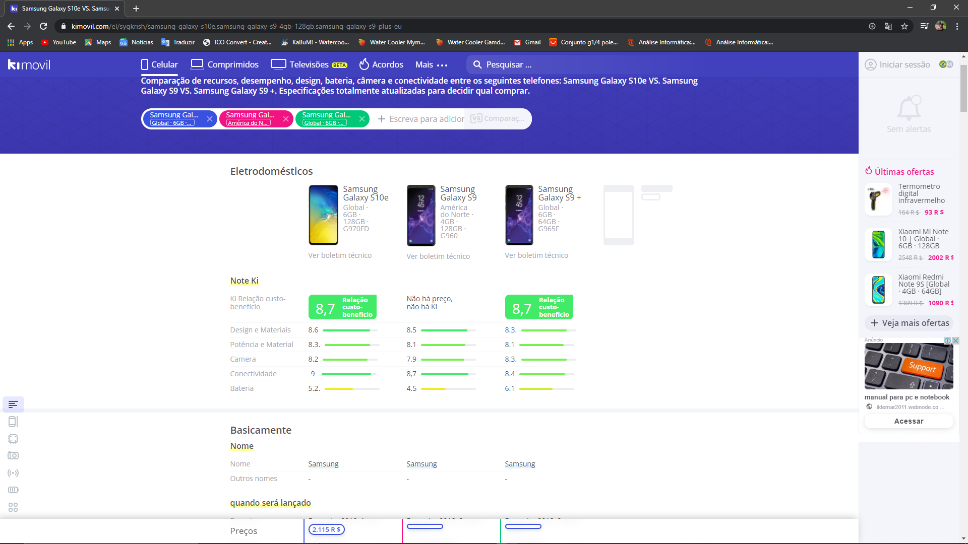Image resolution: width=968 pixels, height=544 pixels.
Task: Click S9 Bateria yellow score bar
Action: 448,389
